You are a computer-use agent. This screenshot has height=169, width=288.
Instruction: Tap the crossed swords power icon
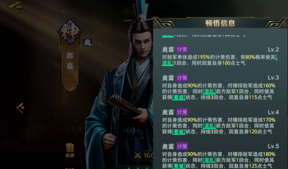138,156
